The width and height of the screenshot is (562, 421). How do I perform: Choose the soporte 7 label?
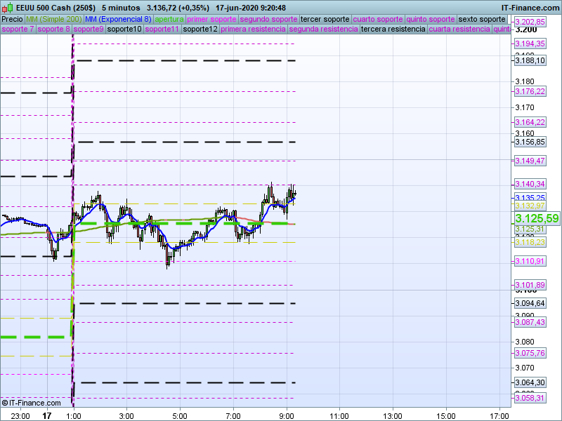coord(18,29)
